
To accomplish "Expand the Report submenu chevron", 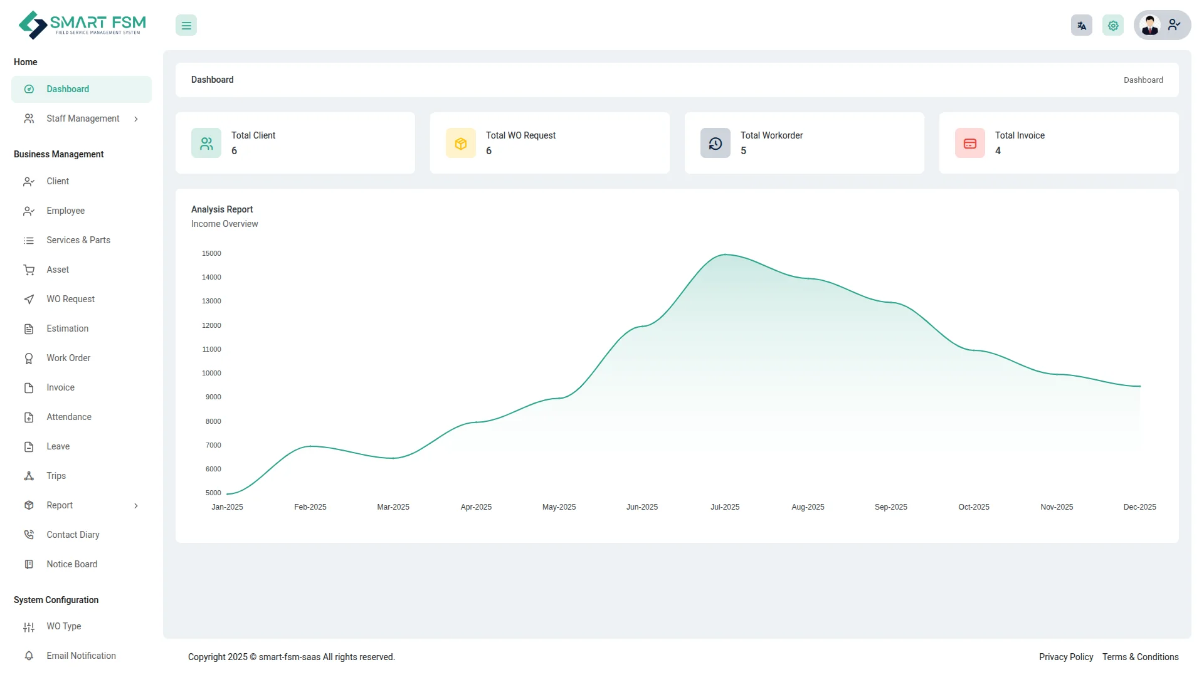I will tap(136, 506).
